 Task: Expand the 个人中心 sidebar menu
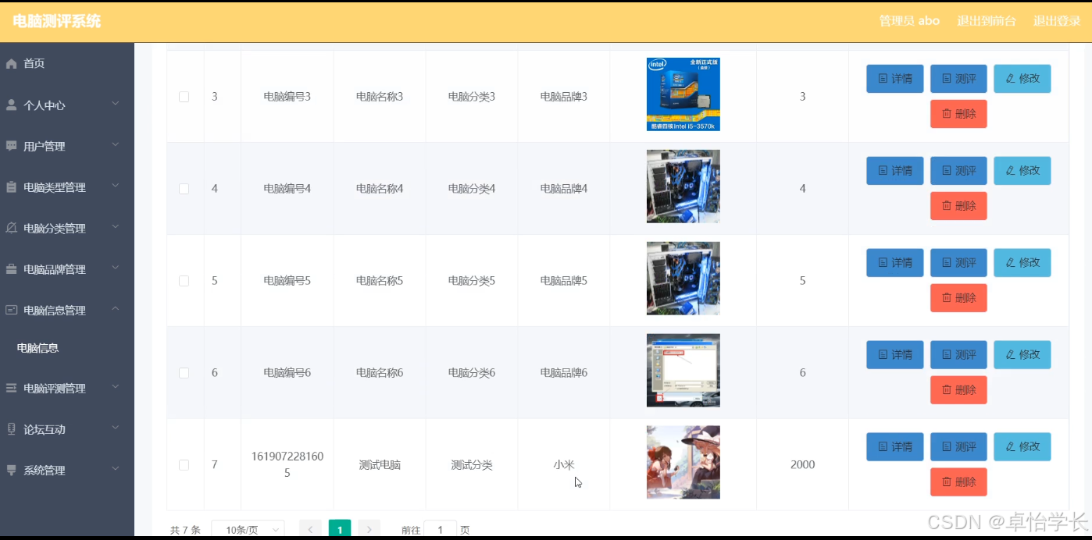coord(116,104)
